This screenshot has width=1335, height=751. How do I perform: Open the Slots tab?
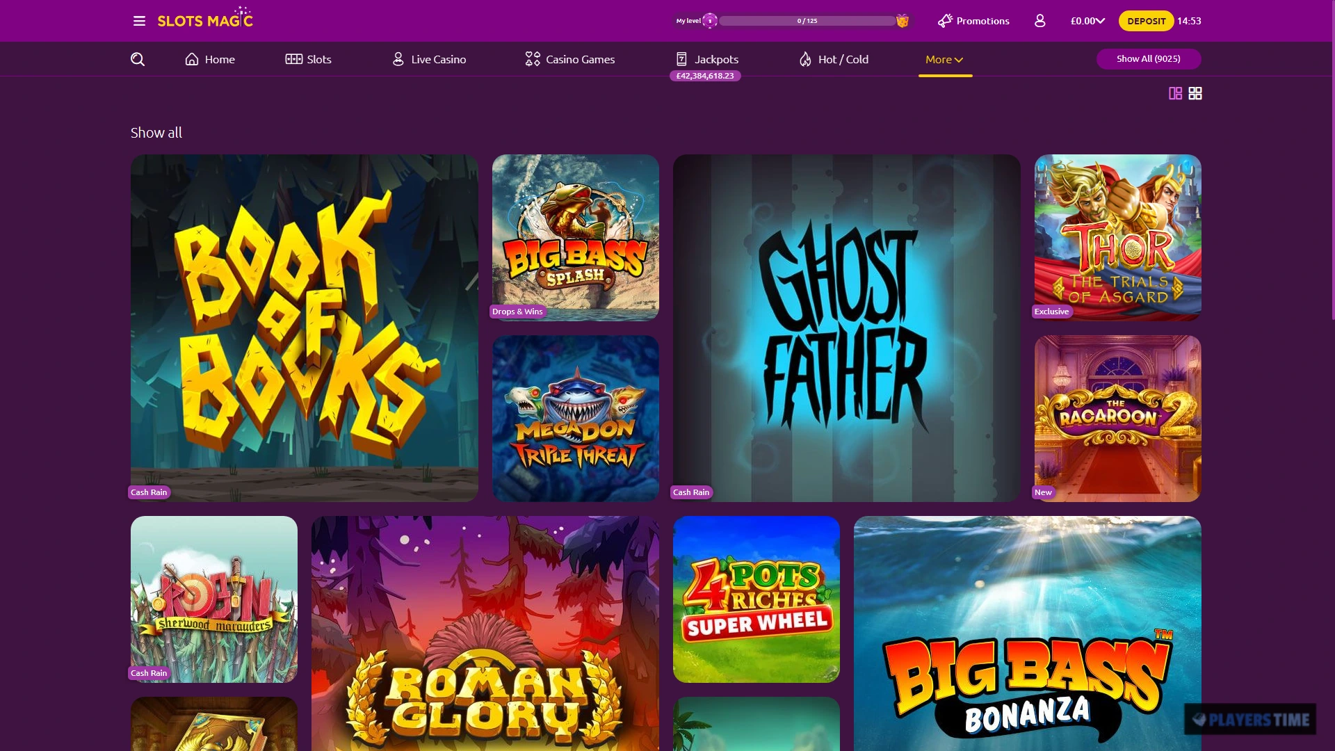pos(309,59)
